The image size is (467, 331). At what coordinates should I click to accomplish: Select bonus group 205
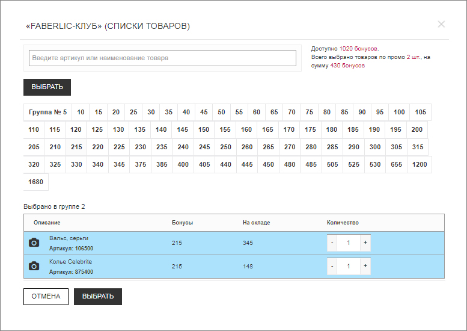click(34, 147)
